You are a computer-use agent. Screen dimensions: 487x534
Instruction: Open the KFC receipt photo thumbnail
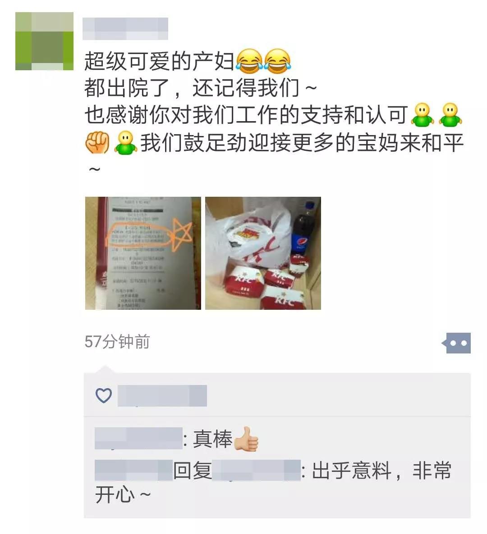click(143, 253)
